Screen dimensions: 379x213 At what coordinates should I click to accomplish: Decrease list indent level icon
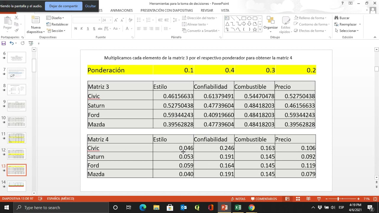tap(160, 20)
